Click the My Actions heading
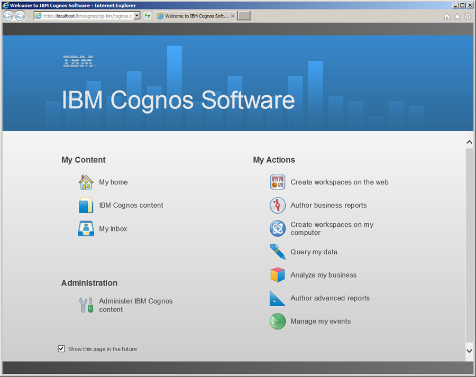This screenshot has width=476, height=377. click(x=274, y=160)
